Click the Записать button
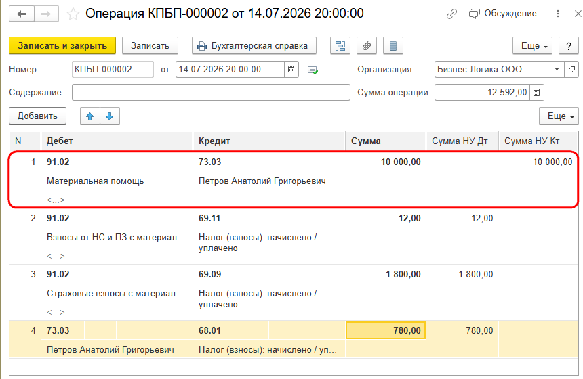Viewport: 583px width, 379px height. (x=150, y=45)
